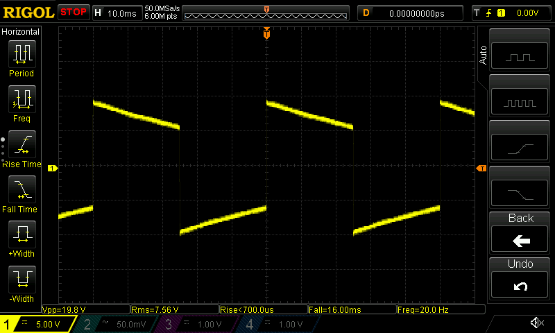Select channel 4 tab showing 1.00 V
555x333 pixels.
[278, 324]
